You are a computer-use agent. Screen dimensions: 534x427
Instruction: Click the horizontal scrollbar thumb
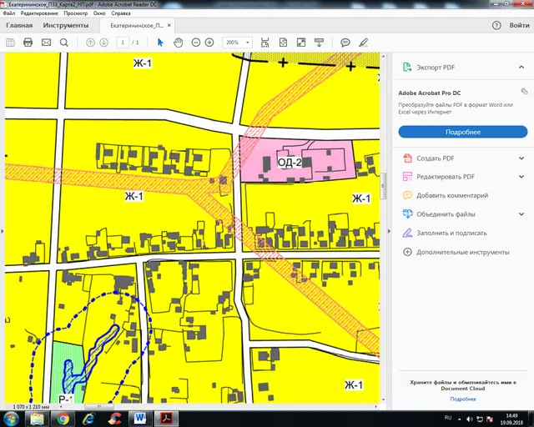coord(98,406)
